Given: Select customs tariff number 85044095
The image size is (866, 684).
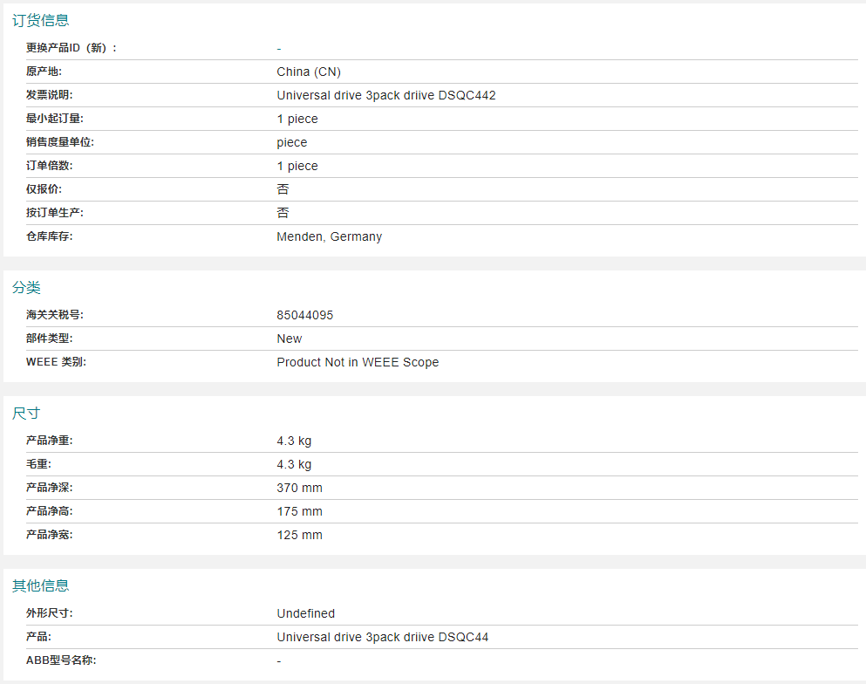Looking at the screenshot, I should tap(305, 315).
